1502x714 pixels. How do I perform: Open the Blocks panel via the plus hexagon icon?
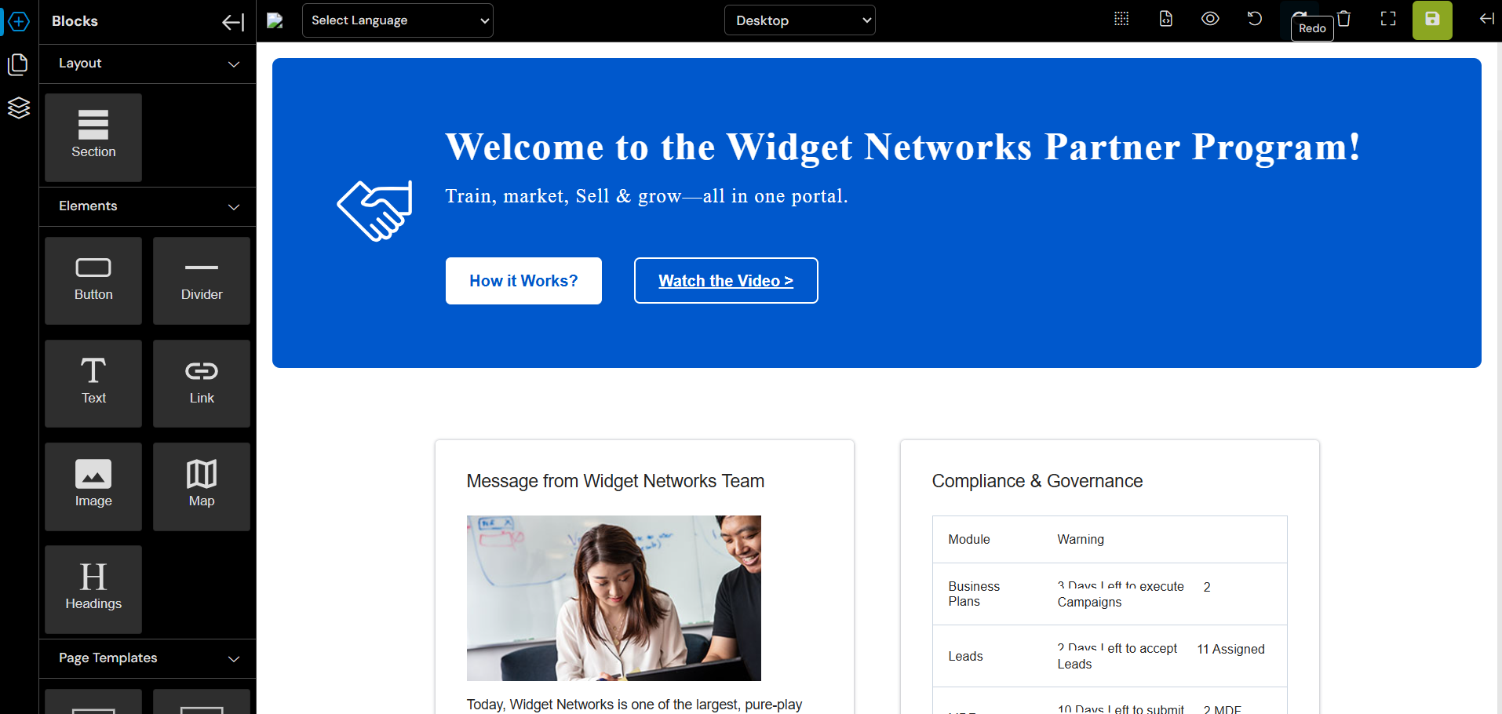19,21
